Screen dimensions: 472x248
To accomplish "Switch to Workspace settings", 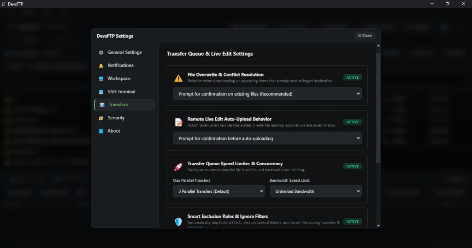I will pyautogui.click(x=124, y=79).
